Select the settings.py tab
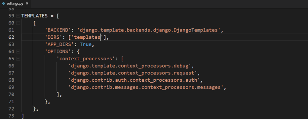This screenshot has width=308, height=120. [x=15, y=4]
